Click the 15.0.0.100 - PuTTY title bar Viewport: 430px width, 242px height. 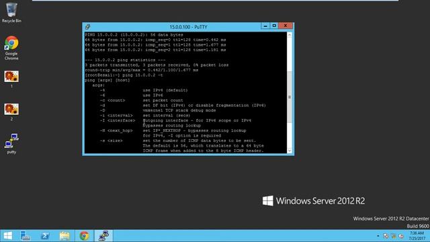click(x=188, y=27)
